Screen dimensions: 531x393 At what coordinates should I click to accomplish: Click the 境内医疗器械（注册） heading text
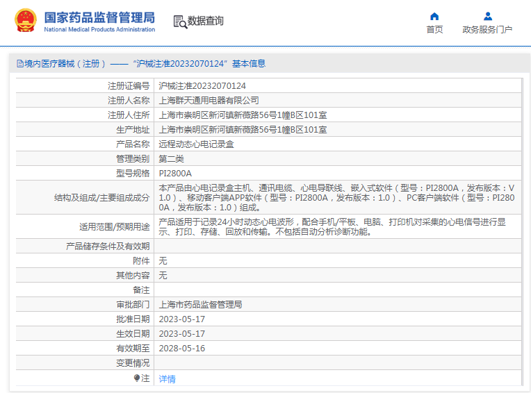65,64
